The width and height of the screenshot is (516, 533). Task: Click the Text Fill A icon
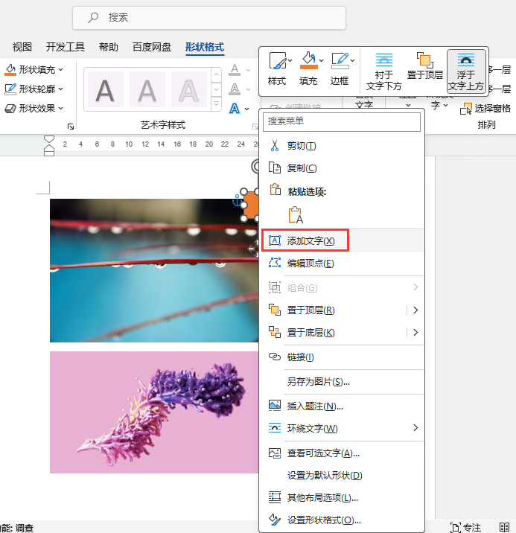pos(235,70)
